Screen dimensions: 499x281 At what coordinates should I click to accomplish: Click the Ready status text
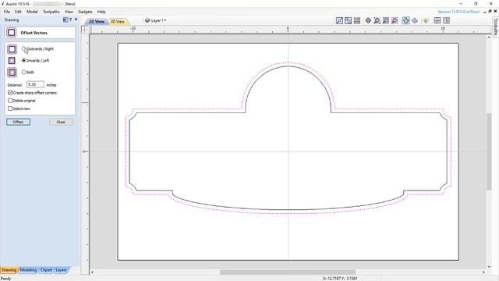click(x=6, y=279)
